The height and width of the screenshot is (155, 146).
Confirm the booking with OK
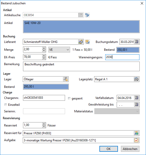tap(109, 149)
